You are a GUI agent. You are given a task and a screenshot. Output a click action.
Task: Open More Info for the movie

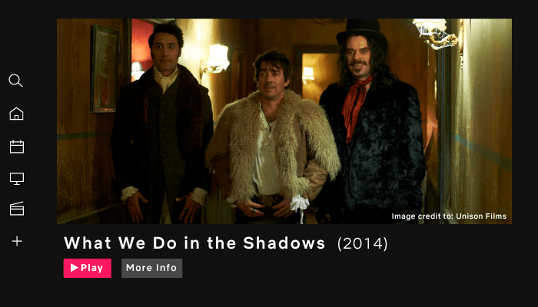(151, 268)
